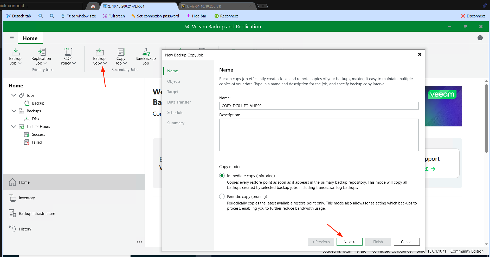The image size is (490, 257).
Task: Click the Community Edition status bar text
Action: pos(467,251)
